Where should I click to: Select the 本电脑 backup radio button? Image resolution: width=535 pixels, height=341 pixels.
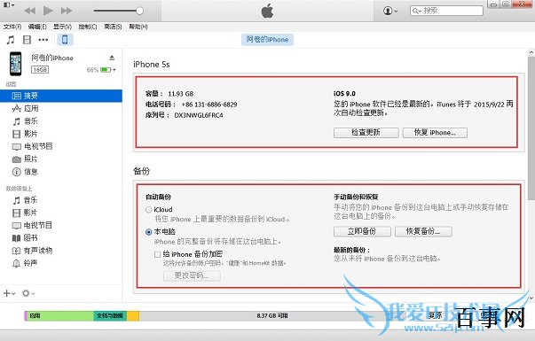148,232
